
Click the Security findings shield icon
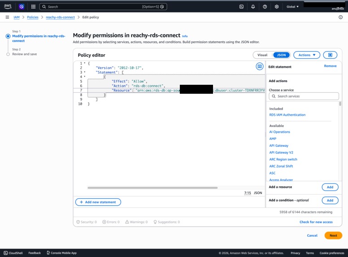tap(78, 222)
